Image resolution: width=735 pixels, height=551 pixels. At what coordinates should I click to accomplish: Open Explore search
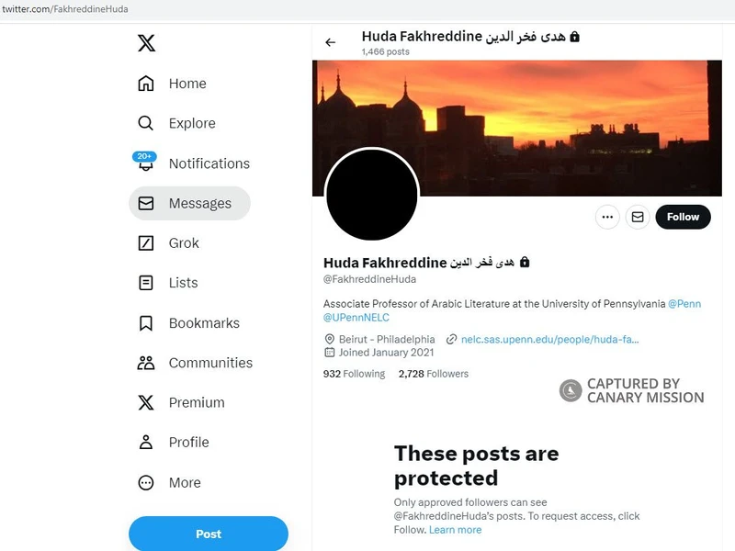click(191, 123)
